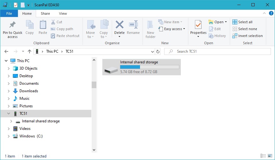Click the Open button in ribbon
Screen dimensions: 275x160
pos(216,22)
